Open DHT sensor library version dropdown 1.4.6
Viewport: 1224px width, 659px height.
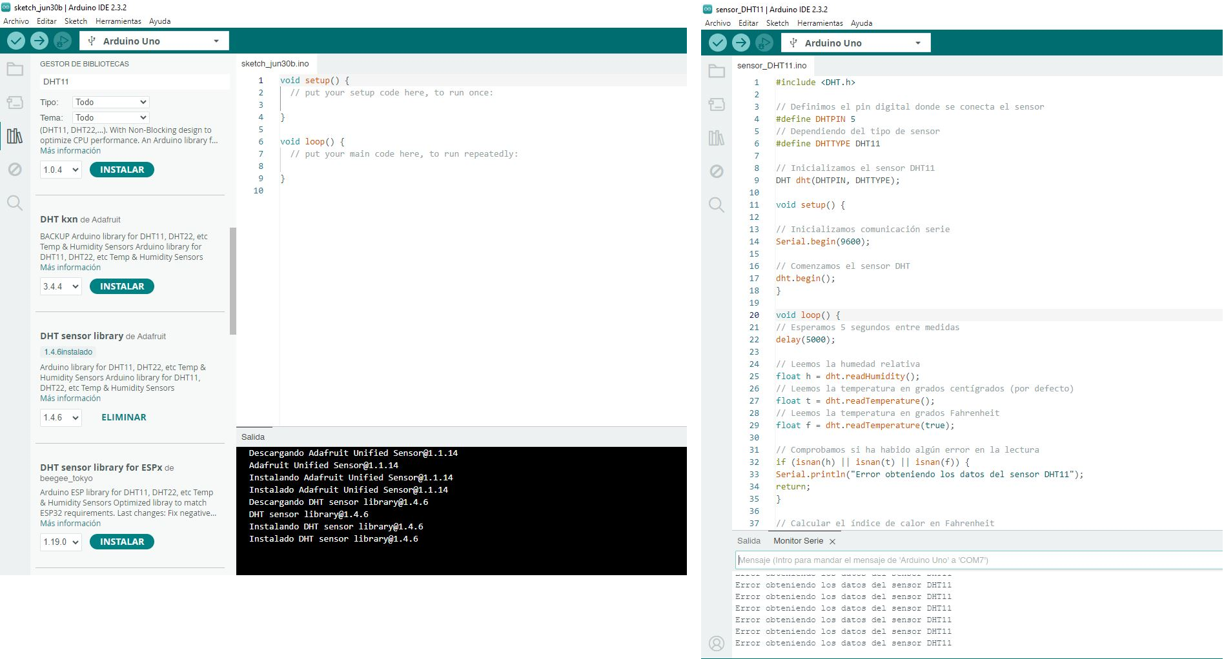click(x=61, y=417)
